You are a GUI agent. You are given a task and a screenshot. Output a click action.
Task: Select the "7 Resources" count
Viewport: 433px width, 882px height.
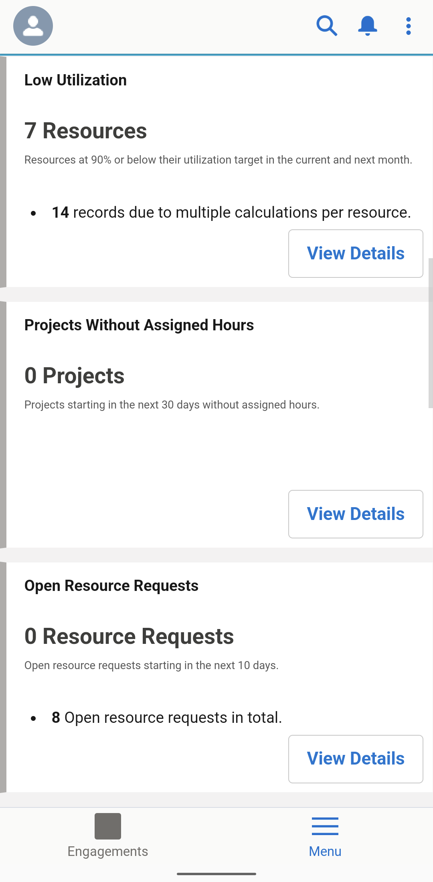[x=85, y=131]
